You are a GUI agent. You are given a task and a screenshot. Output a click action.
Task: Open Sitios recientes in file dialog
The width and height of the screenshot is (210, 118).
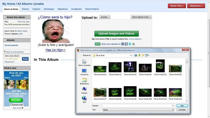tap(84, 63)
